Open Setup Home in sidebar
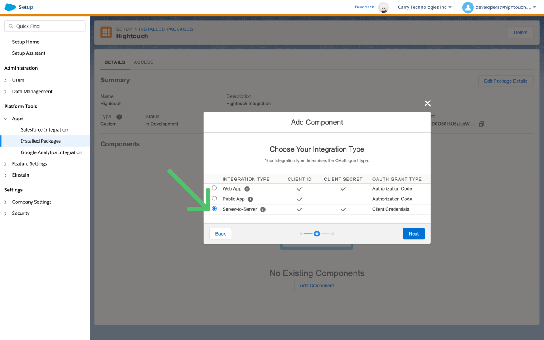The image size is (544, 340). [x=26, y=42]
